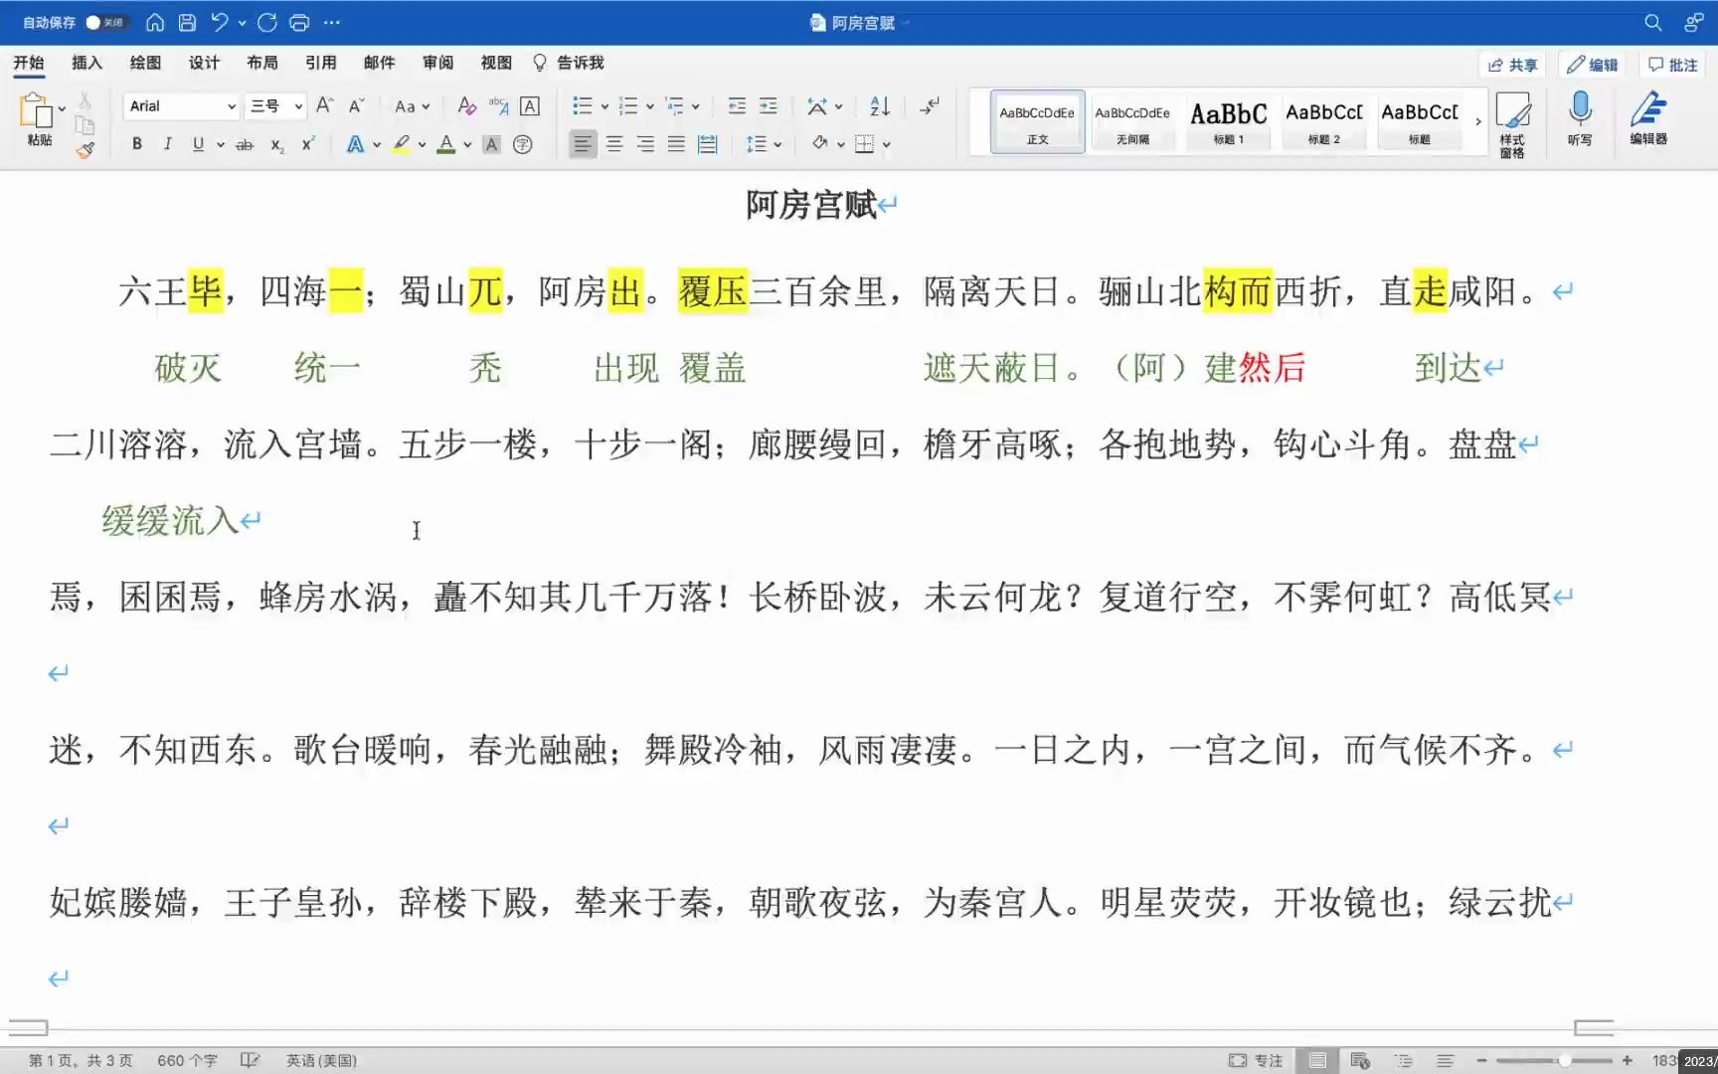The image size is (1718, 1074).
Task: Open borders icon
Action: [865, 144]
